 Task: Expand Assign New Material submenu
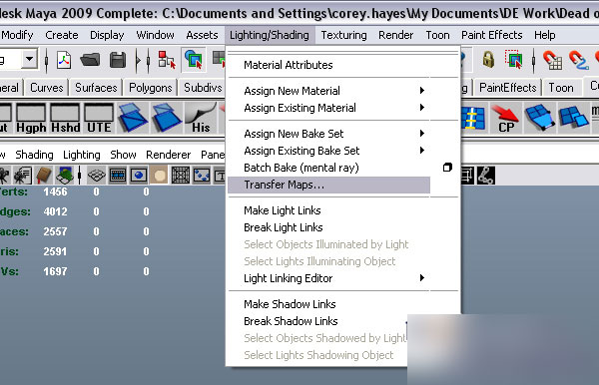coord(328,91)
